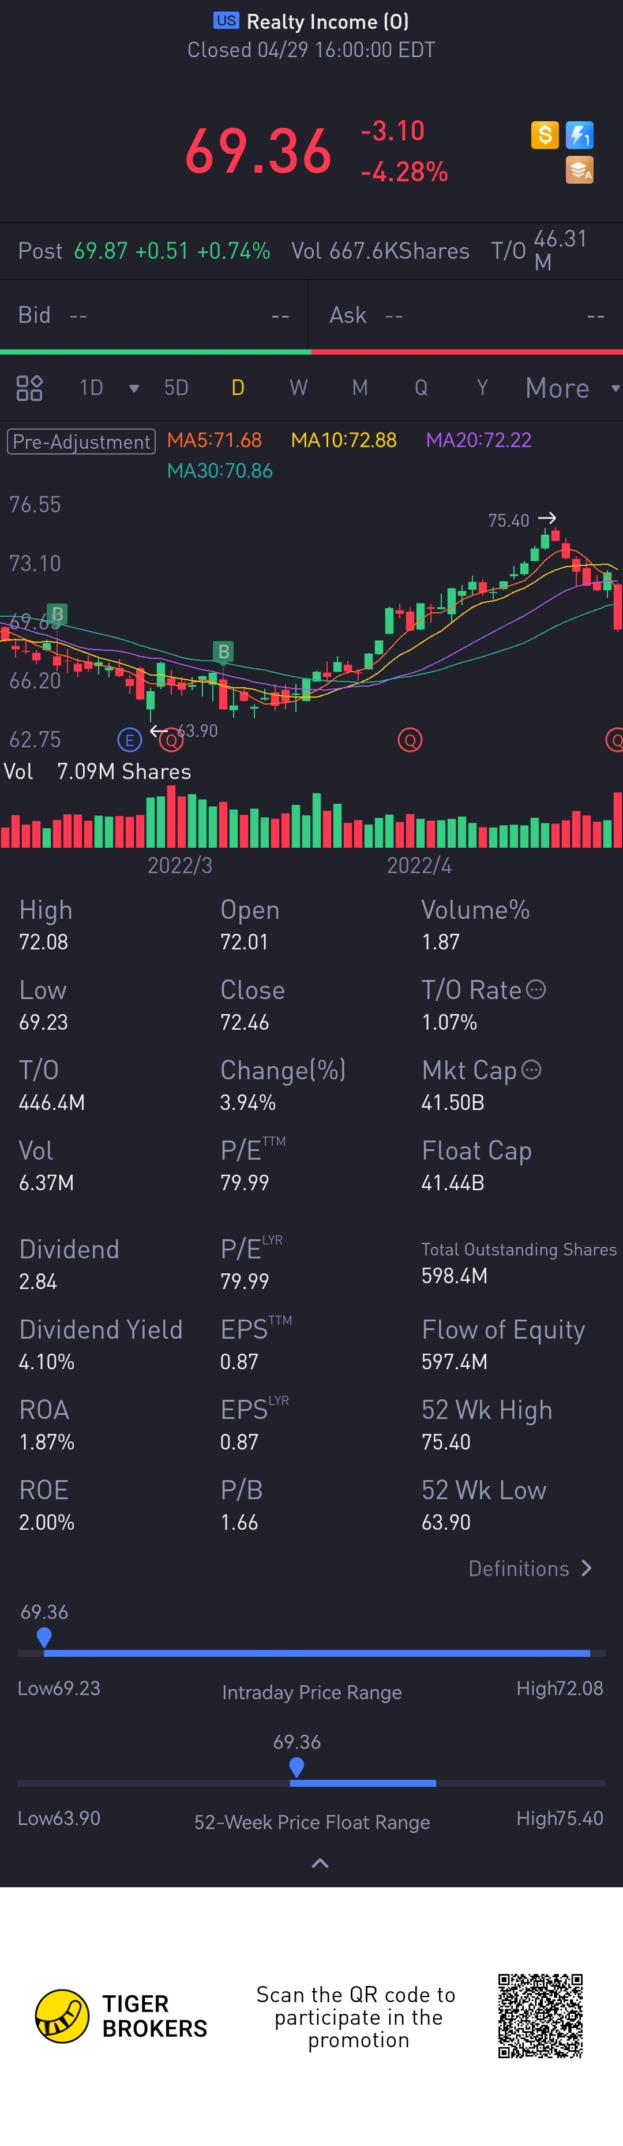The image size is (623, 2146).
Task: Click the T/O Rate info icon
Action: click(536, 989)
